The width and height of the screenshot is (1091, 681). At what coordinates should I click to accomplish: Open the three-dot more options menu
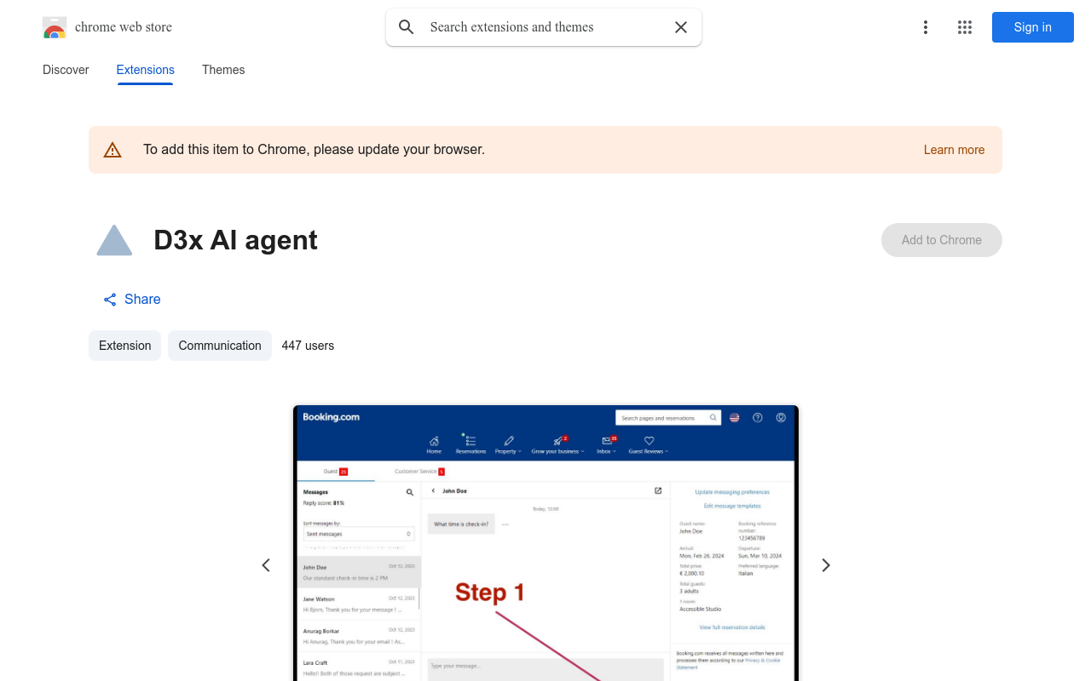pos(926,27)
